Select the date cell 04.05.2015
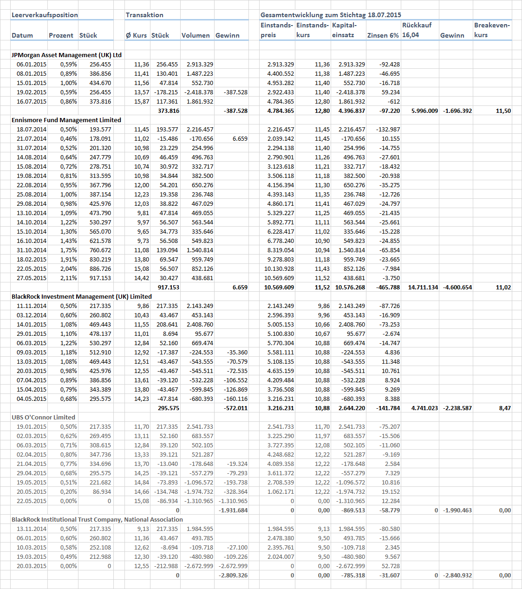The width and height of the screenshot is (522, 589). coord(32,399)
